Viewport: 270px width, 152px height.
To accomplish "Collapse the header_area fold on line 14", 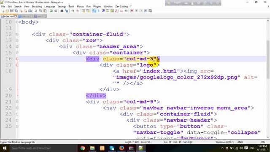I will [x=17, y=46].
